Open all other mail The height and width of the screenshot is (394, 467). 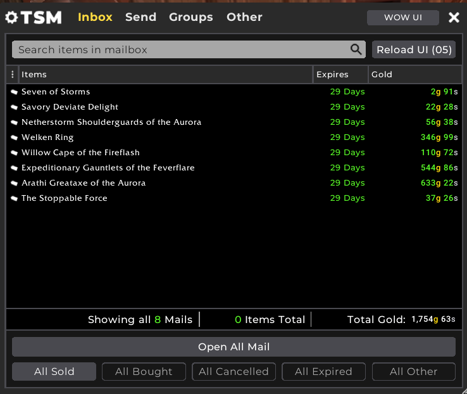[414, 371]
